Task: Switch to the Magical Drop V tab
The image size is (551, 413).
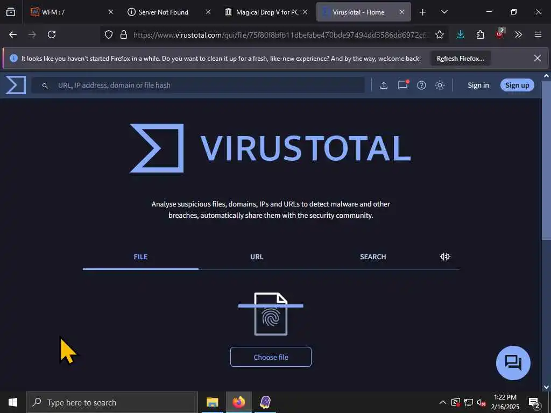Action: (x=267, y=12)
